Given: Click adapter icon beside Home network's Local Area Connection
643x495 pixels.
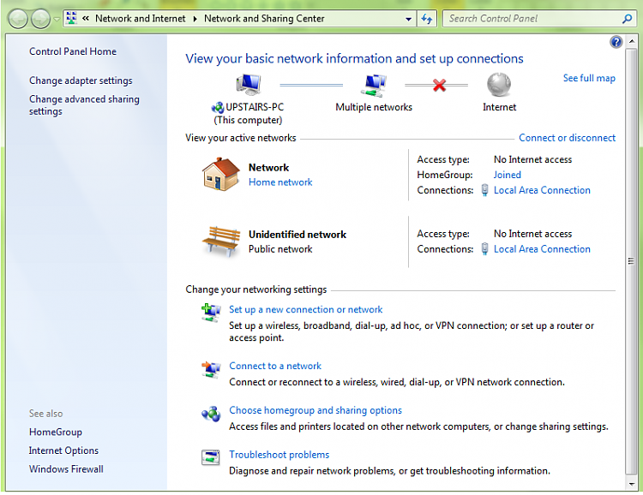Looking at the screenshot, I should click(x=484, y=190).
